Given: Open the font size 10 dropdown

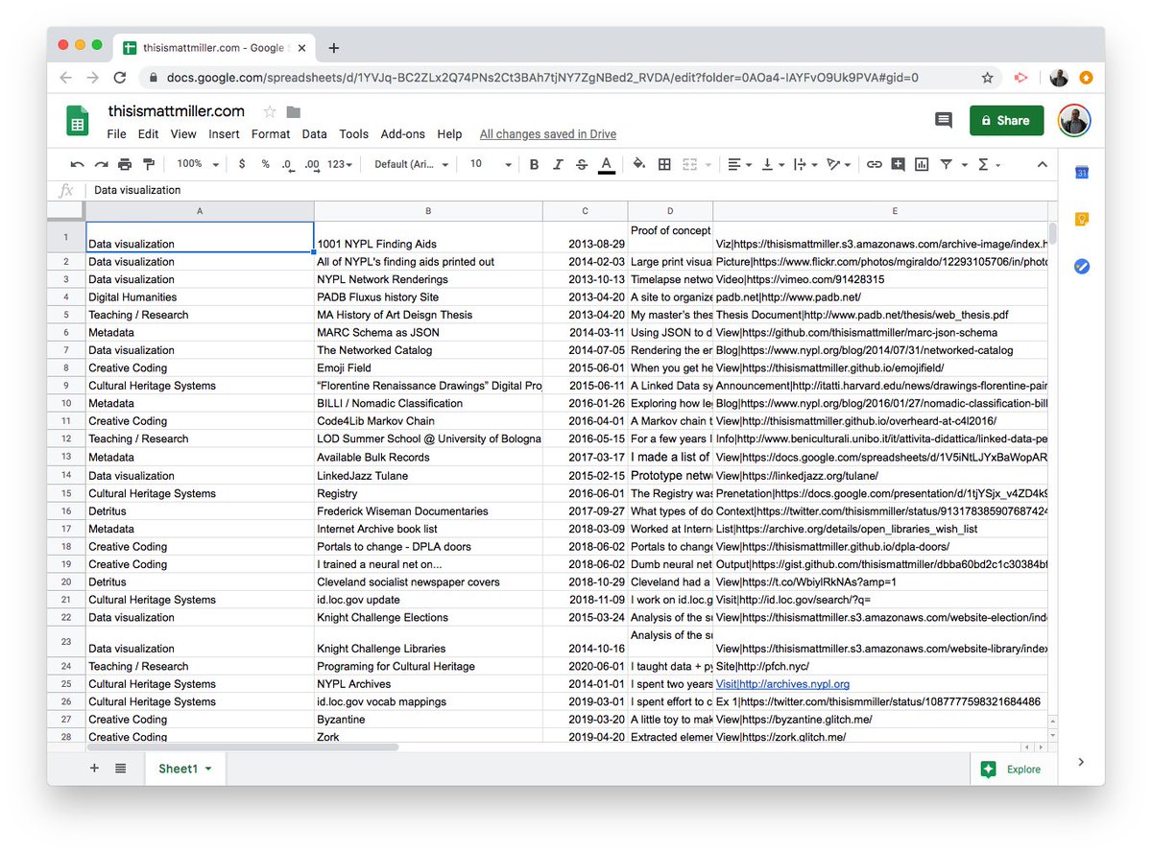Looking at the screenshot, I should [491, 165].
